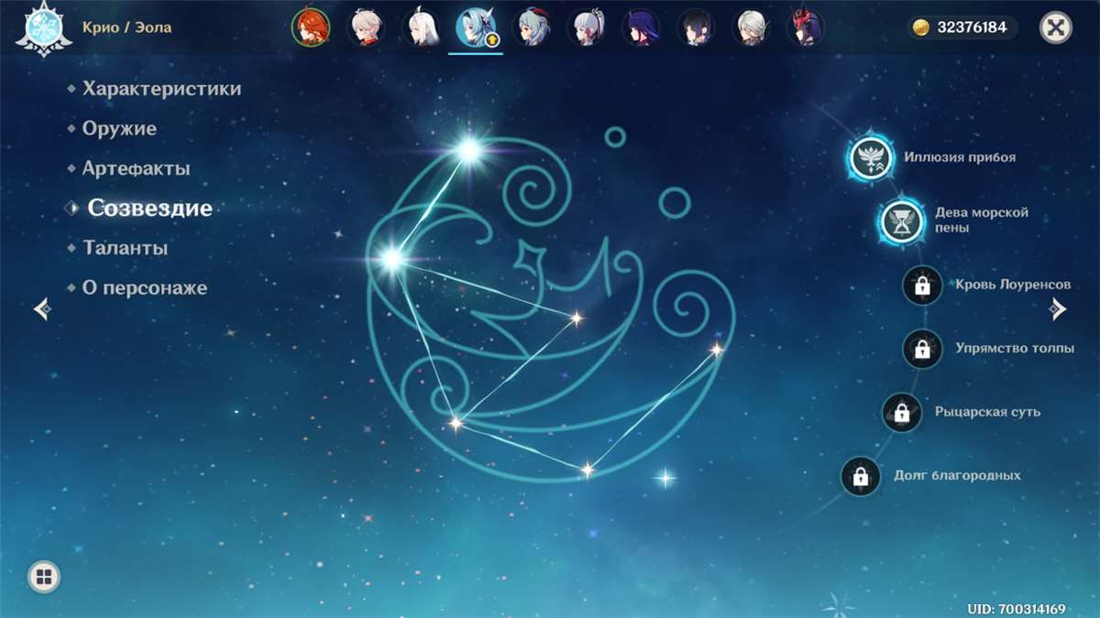Select the locked Упрямство толпы constellation

pos(922,349)
